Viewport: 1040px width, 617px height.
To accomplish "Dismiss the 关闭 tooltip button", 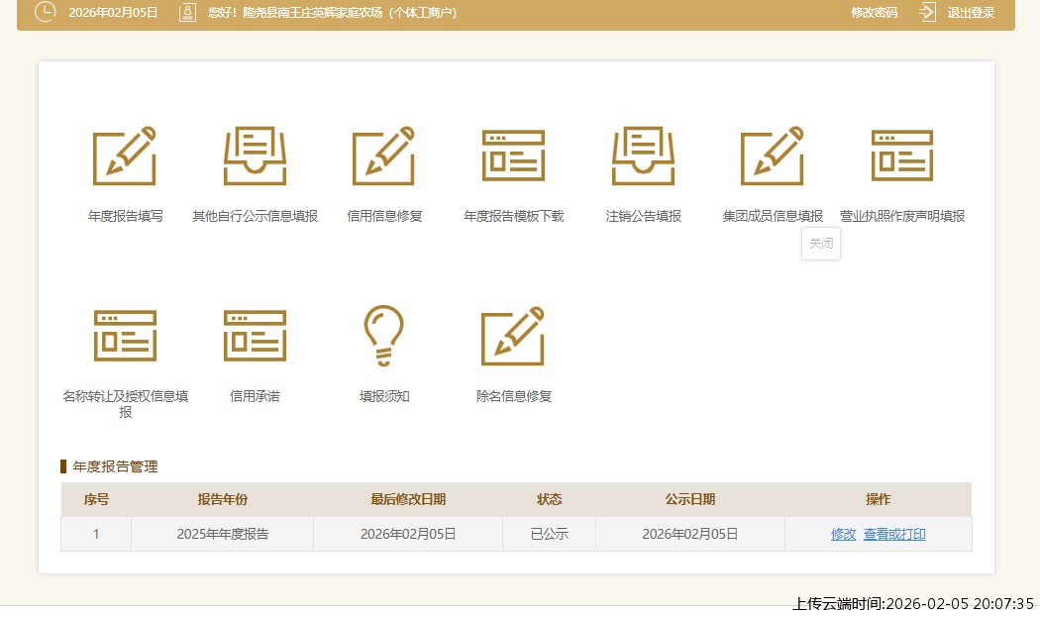I will point(821,243).
